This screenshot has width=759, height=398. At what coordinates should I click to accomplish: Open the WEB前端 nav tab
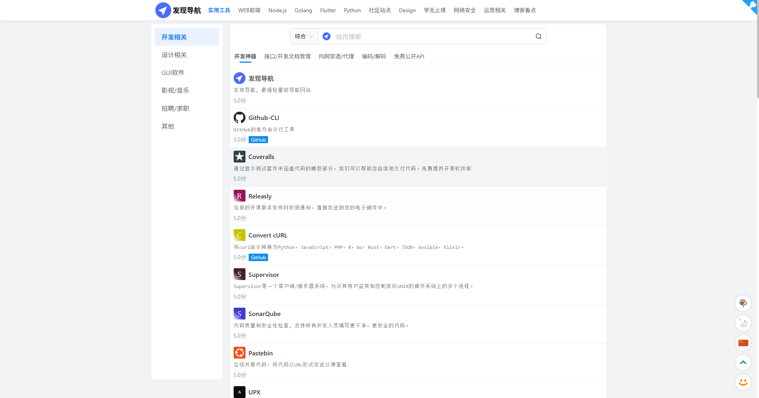pos(249,10)
